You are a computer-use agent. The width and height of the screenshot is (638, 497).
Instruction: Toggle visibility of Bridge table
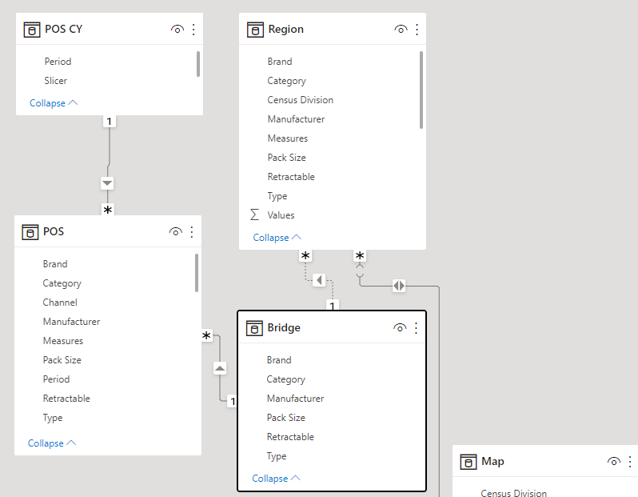[x=400, y=328]
